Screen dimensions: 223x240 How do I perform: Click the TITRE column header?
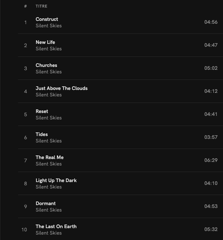point(41,6)
